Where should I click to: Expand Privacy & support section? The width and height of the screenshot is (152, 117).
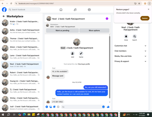pyautogui.click(x=130, y=61)
